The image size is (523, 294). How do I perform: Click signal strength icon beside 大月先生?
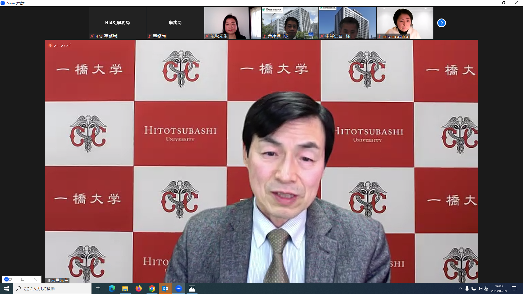pyautogui.click(x=48, y=280)
